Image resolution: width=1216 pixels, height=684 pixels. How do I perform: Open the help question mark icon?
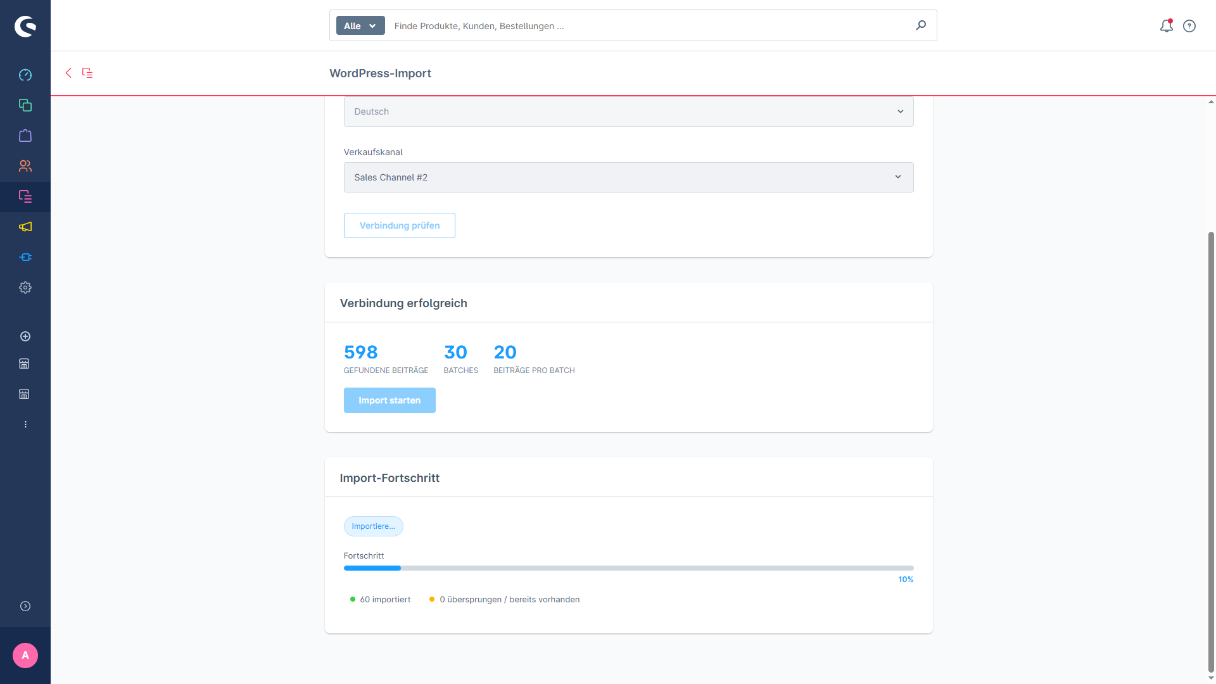pyautogui.click(x=1189, y=26)
